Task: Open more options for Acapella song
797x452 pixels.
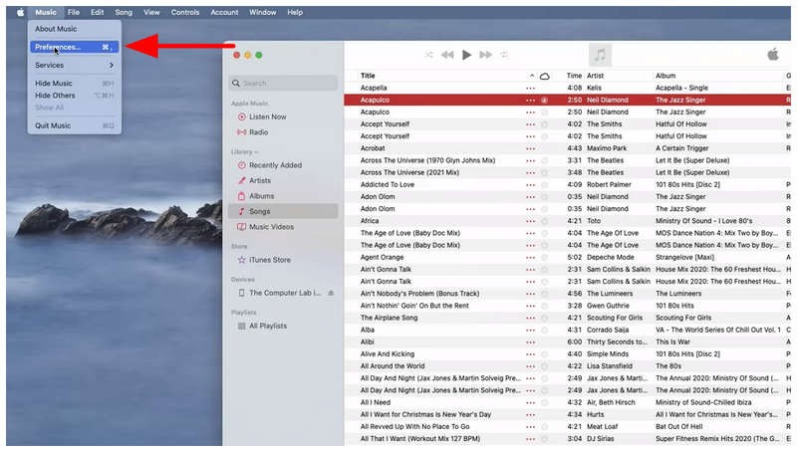Action: [531, 88]
